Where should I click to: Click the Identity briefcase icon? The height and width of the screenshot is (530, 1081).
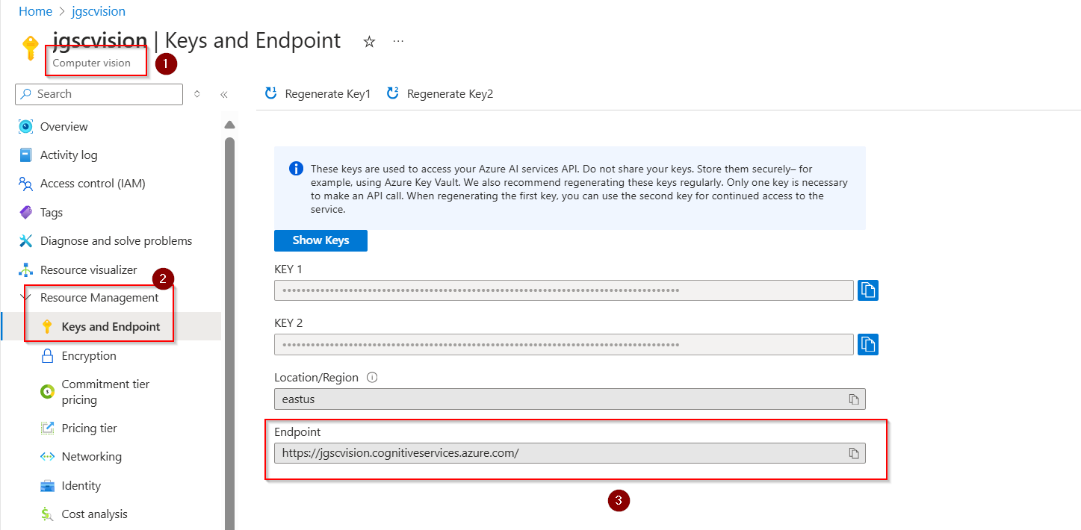point(47,486)
